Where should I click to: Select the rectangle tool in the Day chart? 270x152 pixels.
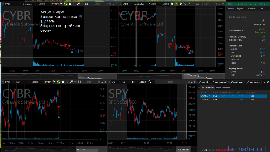coord(80,82)
